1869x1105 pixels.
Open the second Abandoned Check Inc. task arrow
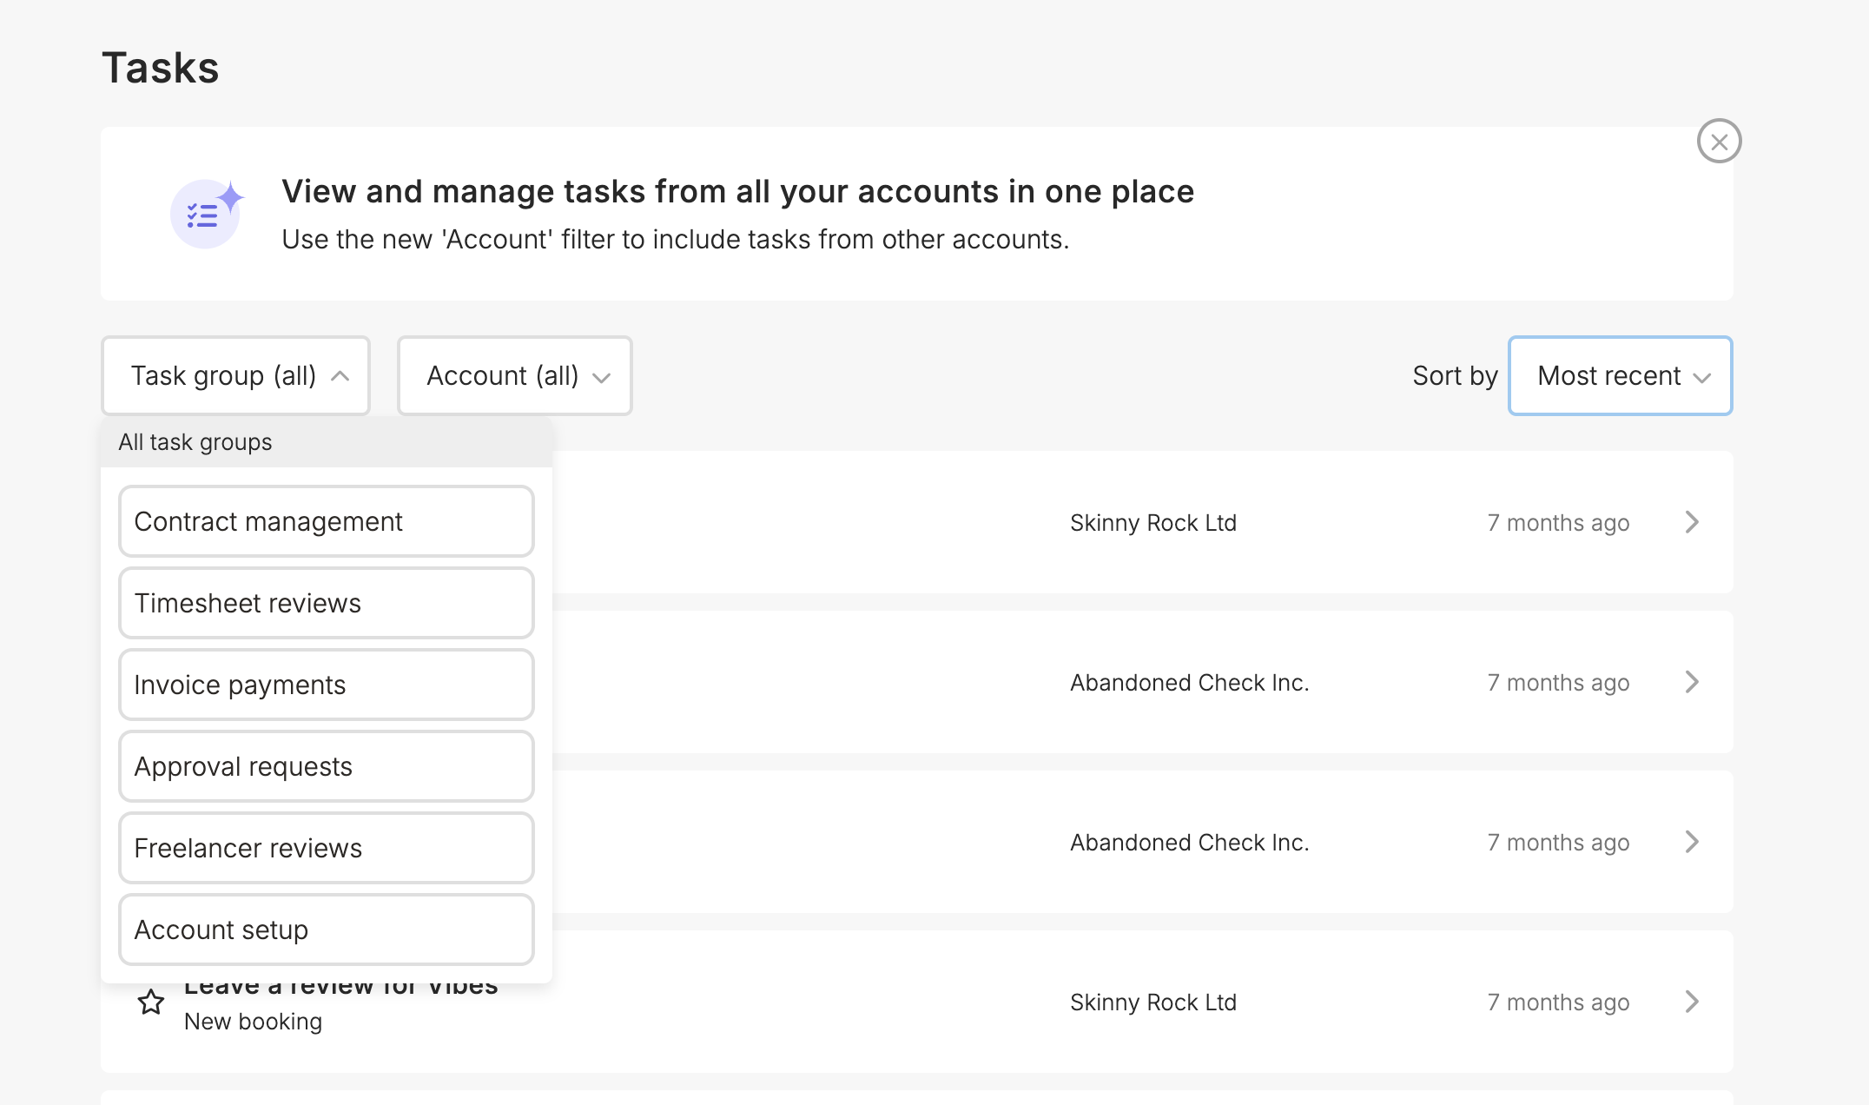tap(1691, 842)
